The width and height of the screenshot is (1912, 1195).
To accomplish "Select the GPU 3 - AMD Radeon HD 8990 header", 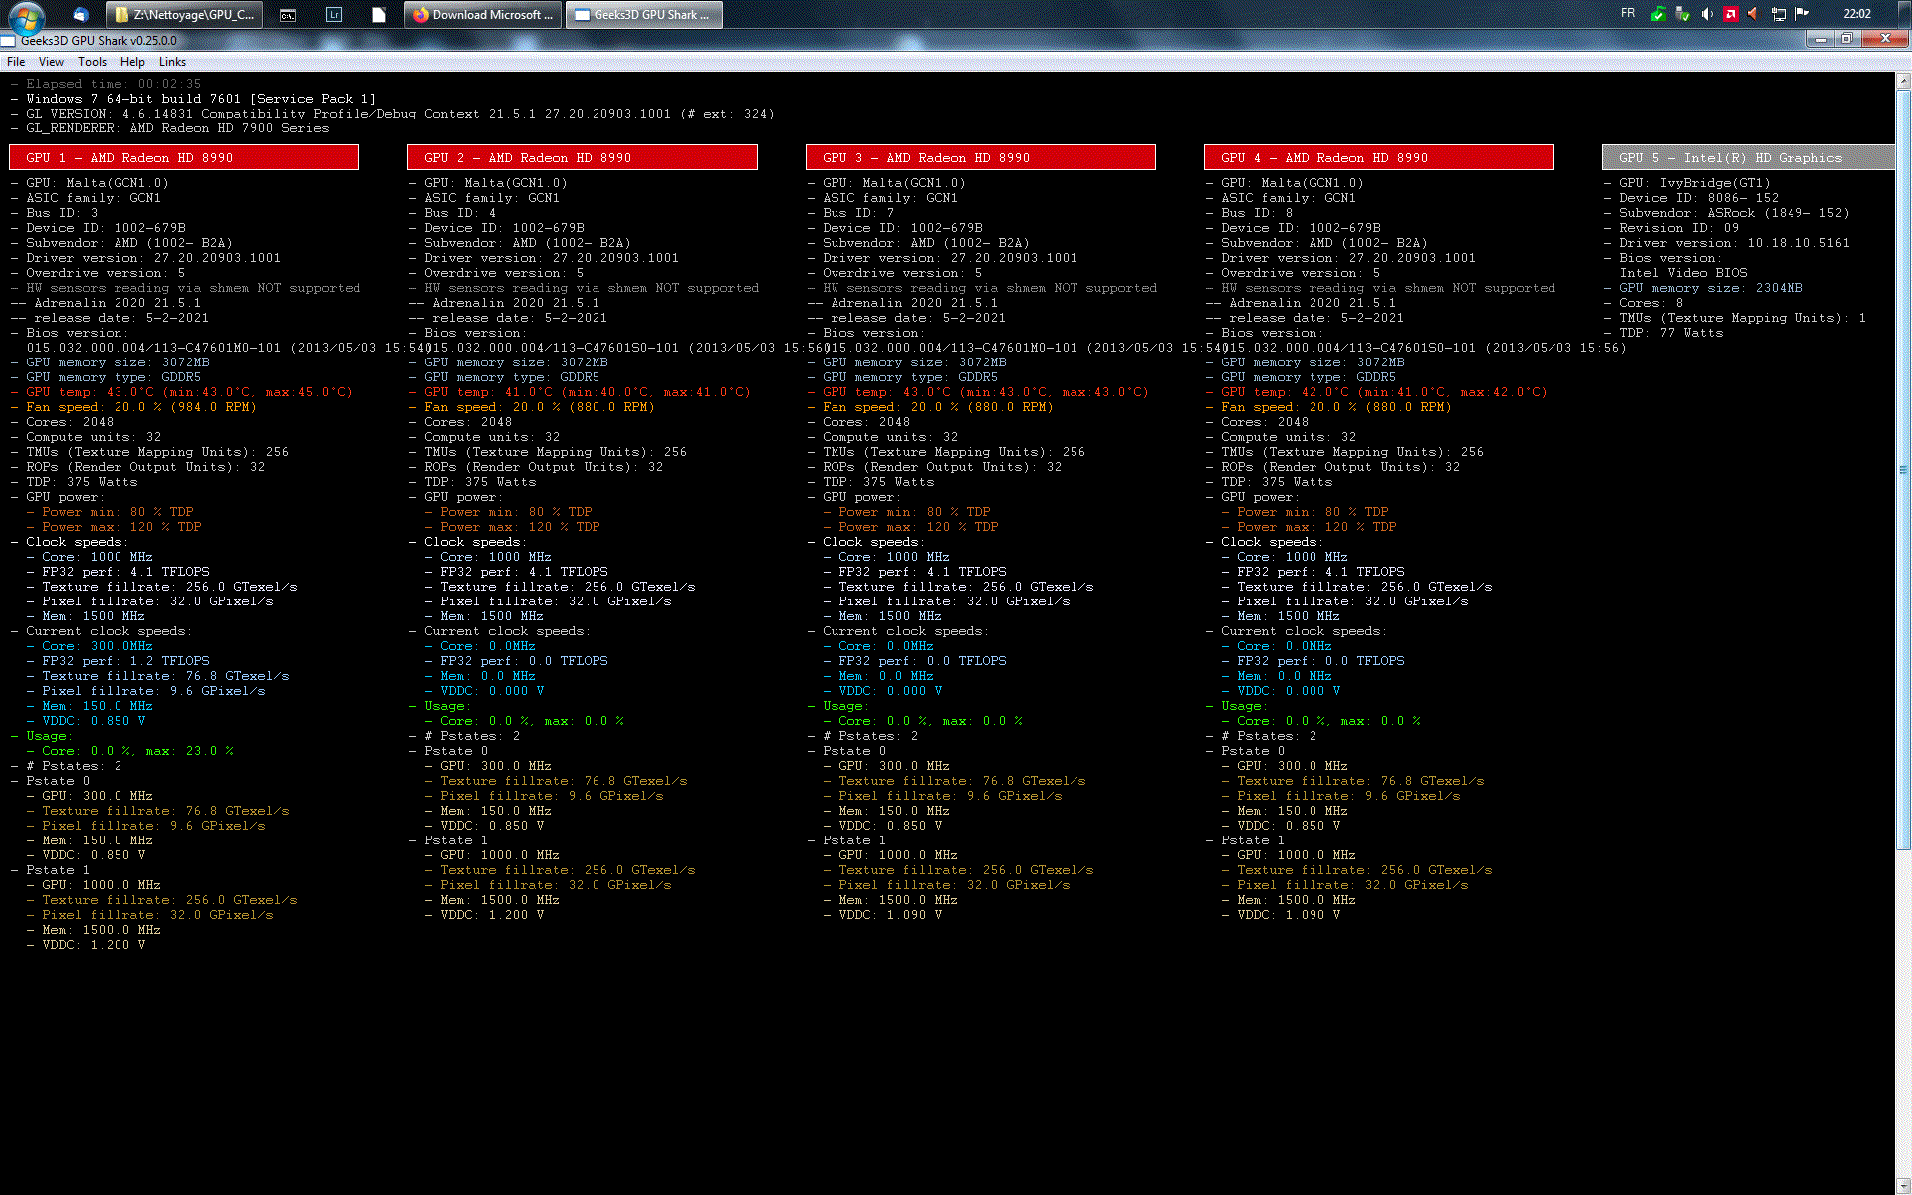I will point(981,157).
